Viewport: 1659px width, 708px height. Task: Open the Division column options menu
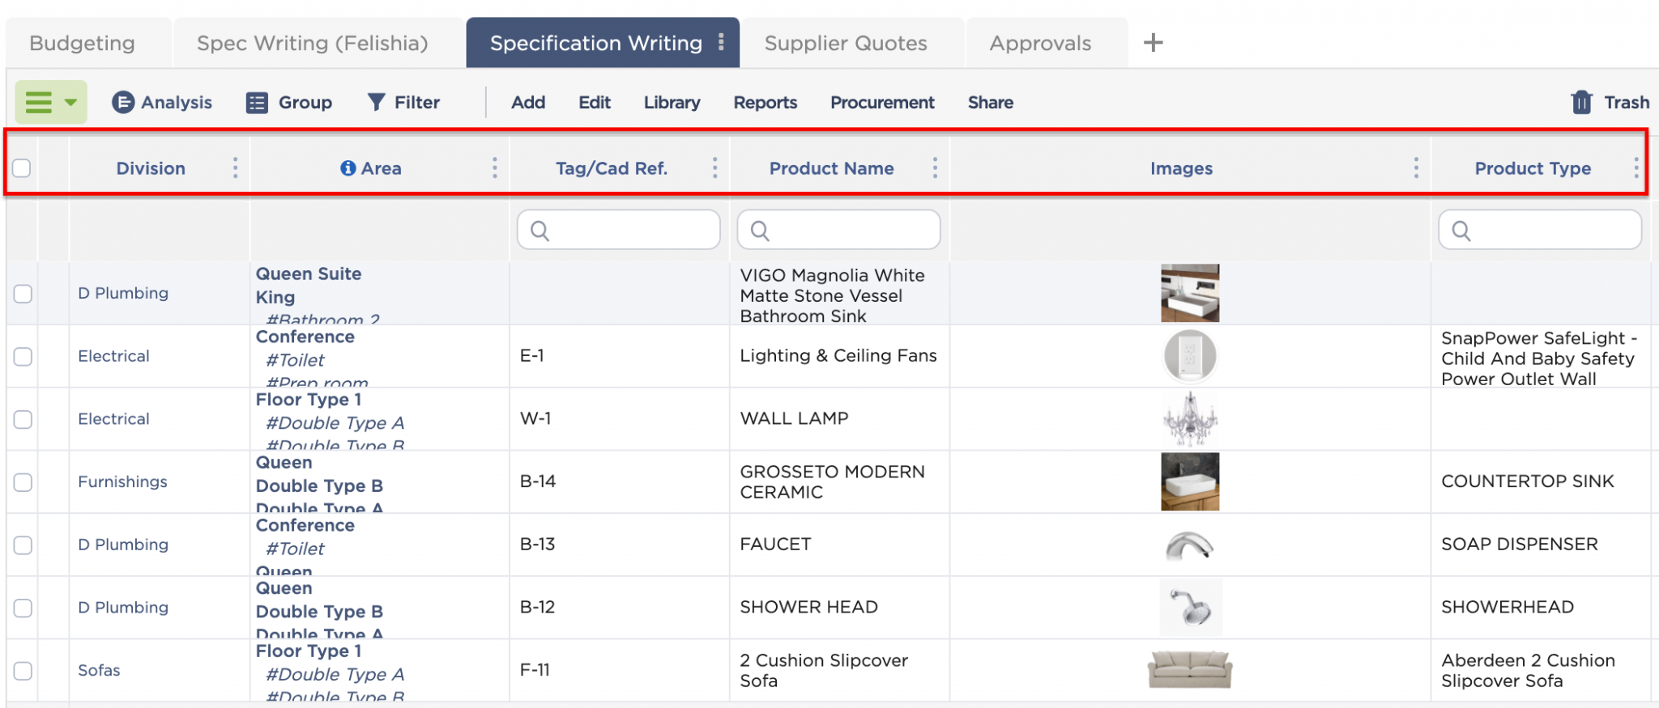coord(235,168)
